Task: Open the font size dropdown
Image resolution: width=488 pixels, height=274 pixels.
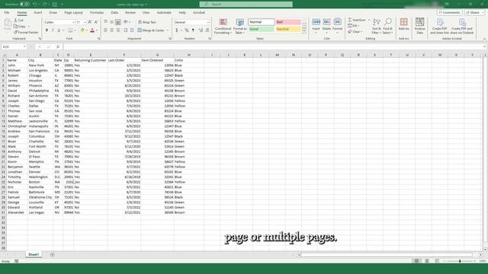Action: coord(85,22)
